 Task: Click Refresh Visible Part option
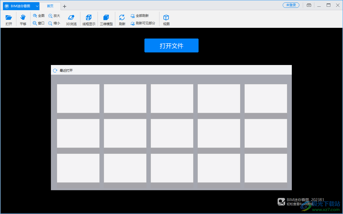143,24
